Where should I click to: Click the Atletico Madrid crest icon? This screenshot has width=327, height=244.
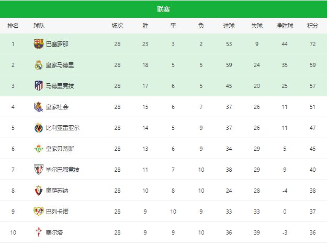click(38, 86)
